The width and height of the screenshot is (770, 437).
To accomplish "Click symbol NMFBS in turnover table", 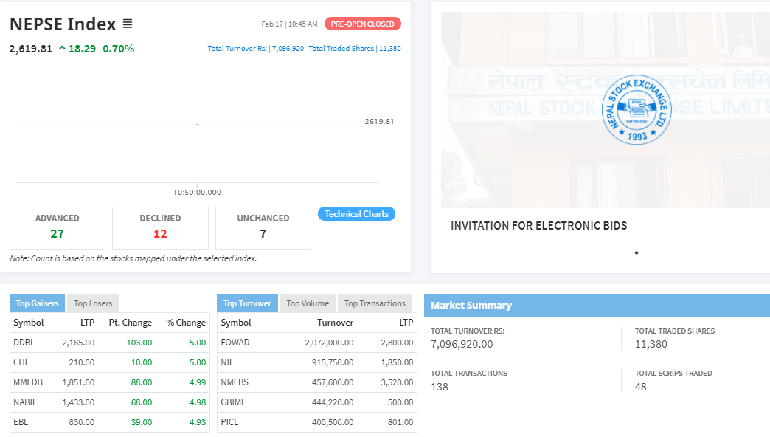I will [235, 382].
